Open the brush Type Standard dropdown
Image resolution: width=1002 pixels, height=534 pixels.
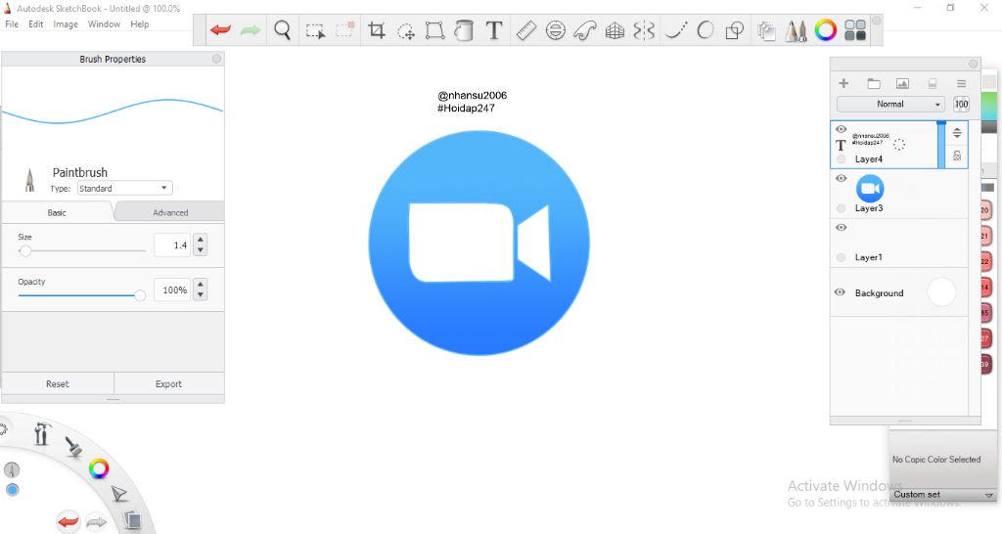pos(124,189)
